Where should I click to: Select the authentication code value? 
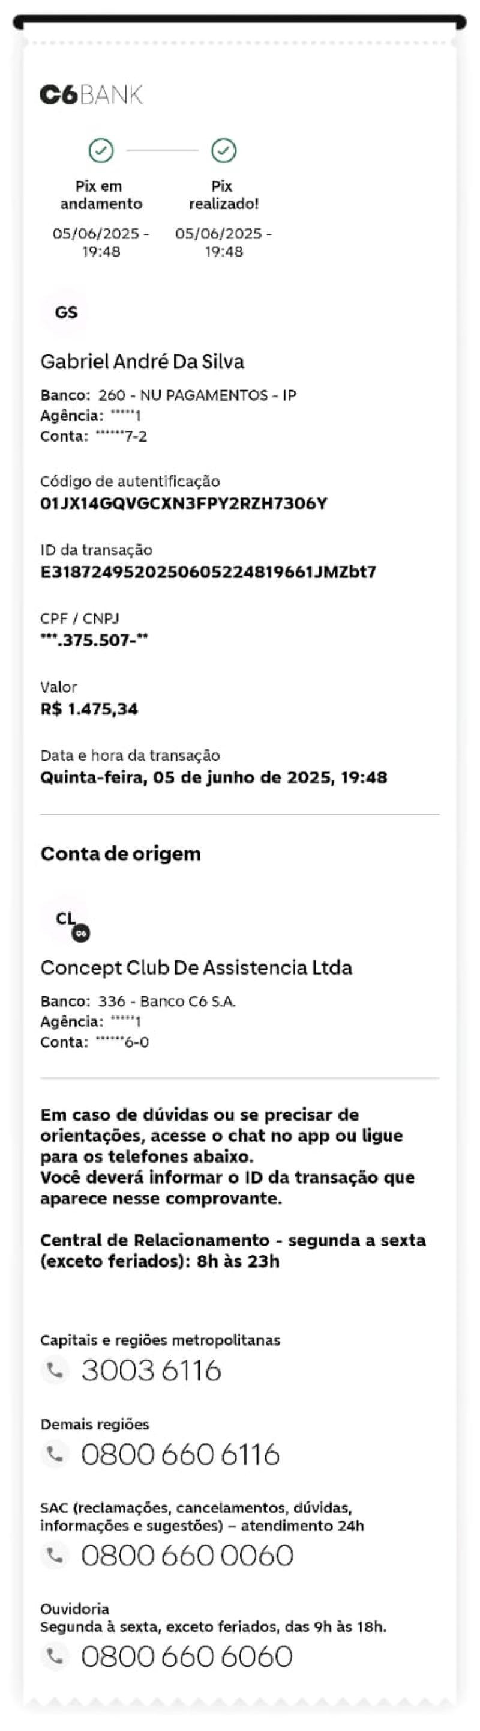pos(184,503)
